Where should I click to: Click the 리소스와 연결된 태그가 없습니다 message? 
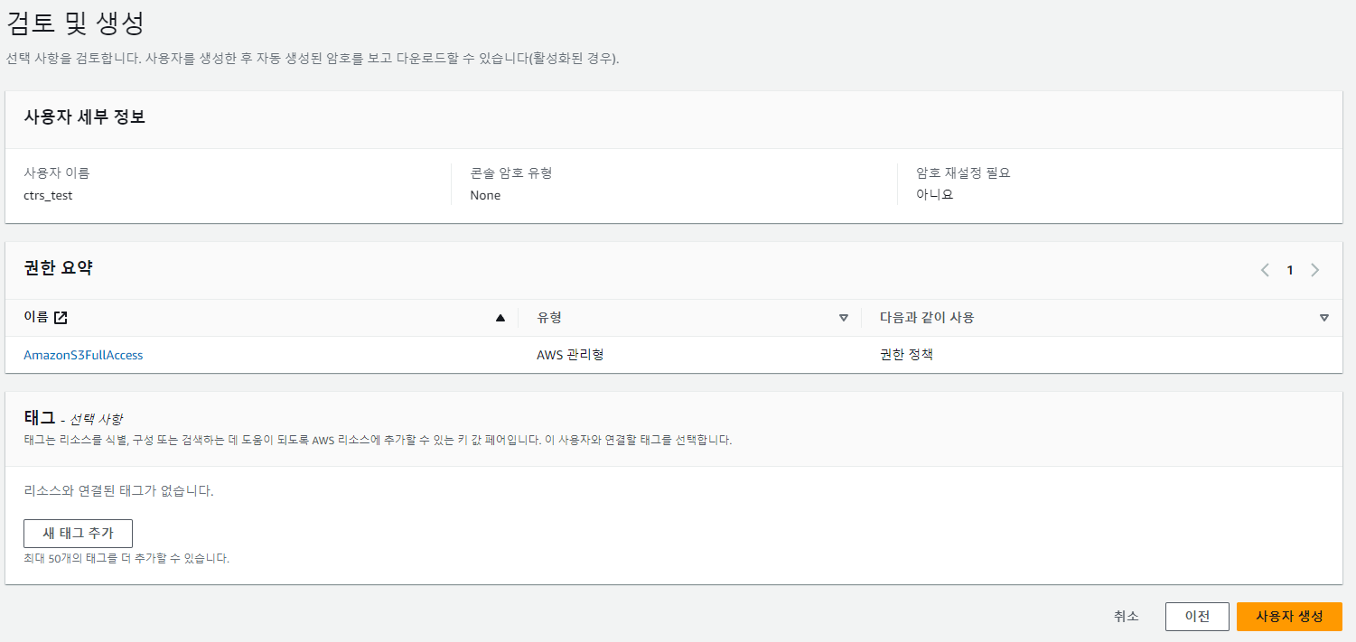coord(118,491)
